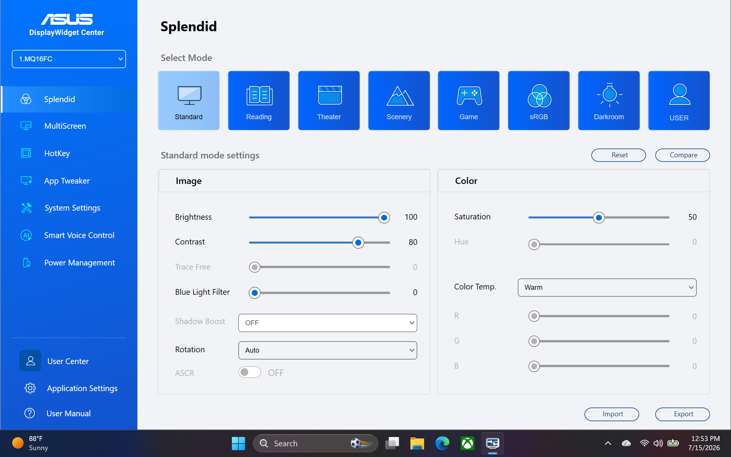Select the sRGB mode tile

pos(539,101)
